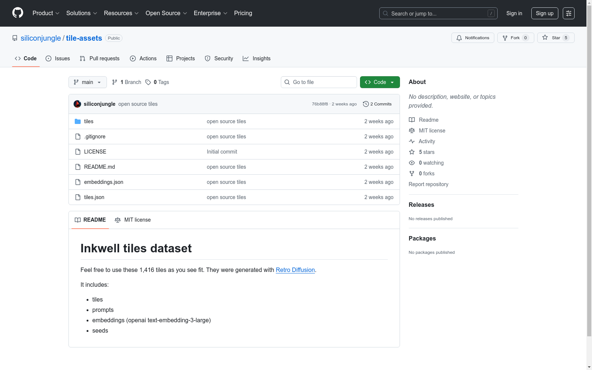
Task: Click the Go to file search field
Action: click(319, 82)
